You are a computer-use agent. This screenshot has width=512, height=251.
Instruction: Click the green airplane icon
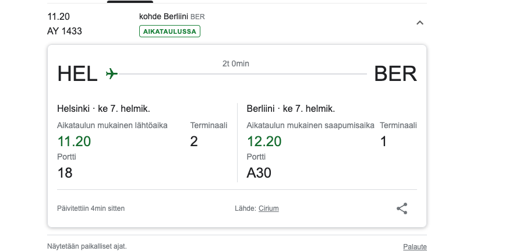[x=112, y=74]
